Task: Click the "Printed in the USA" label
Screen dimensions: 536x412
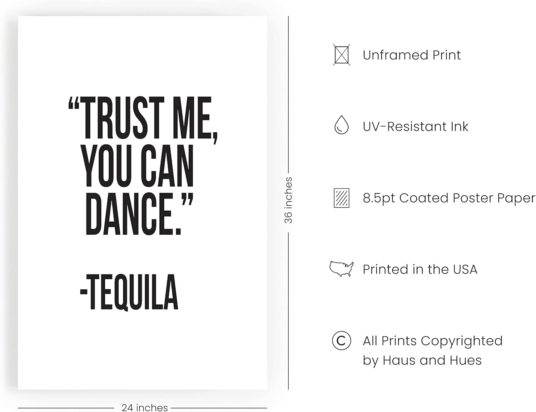Action: (x=420, y=269)
